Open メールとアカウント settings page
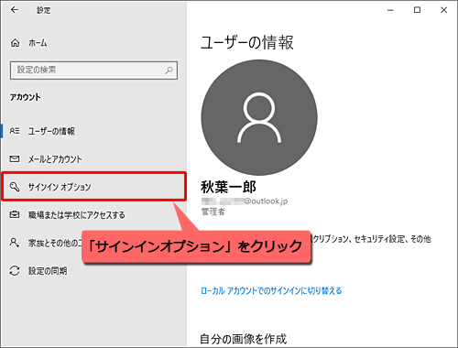Viewport: 458px width, 348px height. [x=93, y=159]
